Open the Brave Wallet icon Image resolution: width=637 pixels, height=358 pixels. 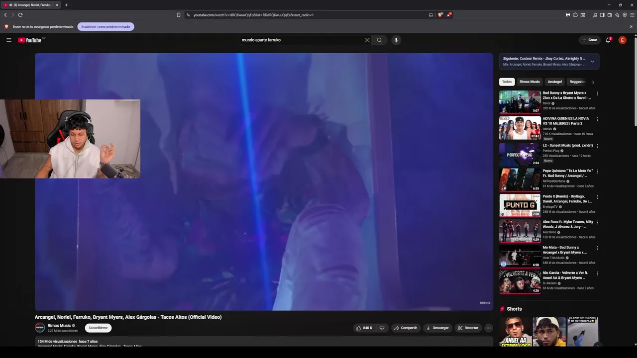point(610,15)
